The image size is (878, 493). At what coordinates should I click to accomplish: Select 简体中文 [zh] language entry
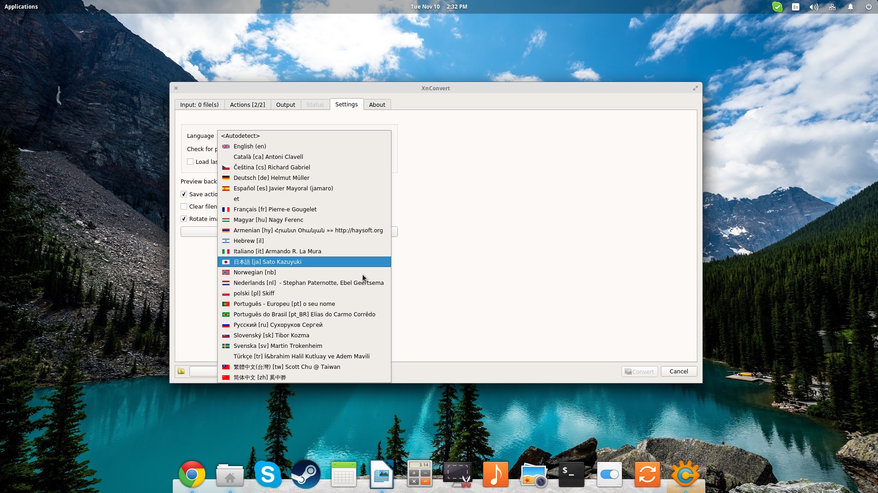[304, 378]
